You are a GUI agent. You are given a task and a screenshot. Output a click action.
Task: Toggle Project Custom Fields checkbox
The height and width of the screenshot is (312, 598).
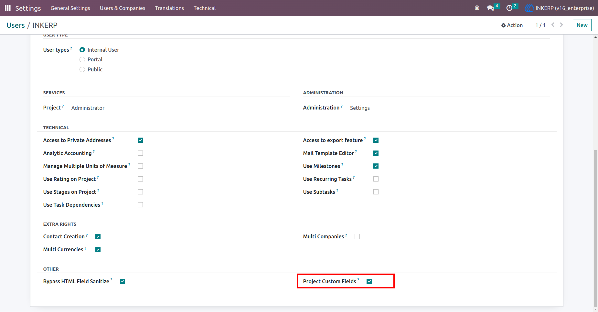pyautogui.click(x=369, y=282)
